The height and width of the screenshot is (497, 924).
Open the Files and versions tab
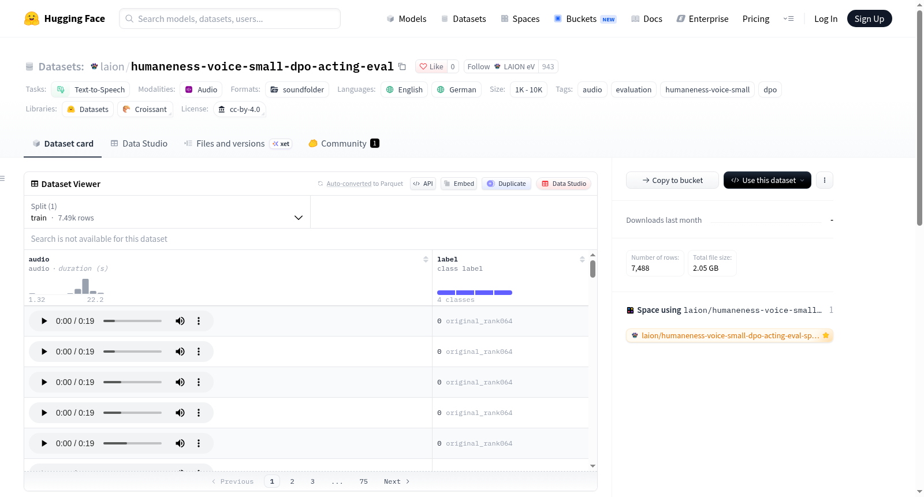[237, 144]
